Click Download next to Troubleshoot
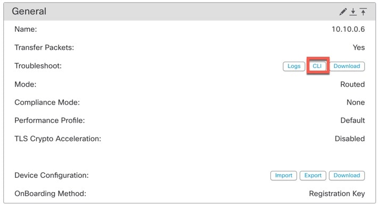This screenshot has height=206, width=378. [347, 66]
